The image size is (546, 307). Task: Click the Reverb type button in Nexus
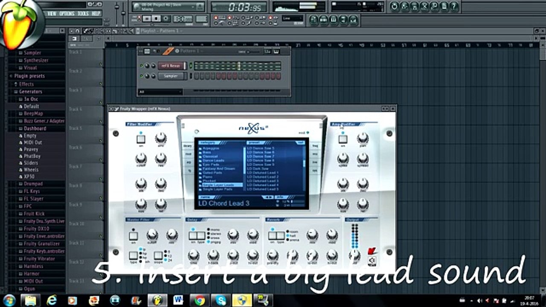280,235
